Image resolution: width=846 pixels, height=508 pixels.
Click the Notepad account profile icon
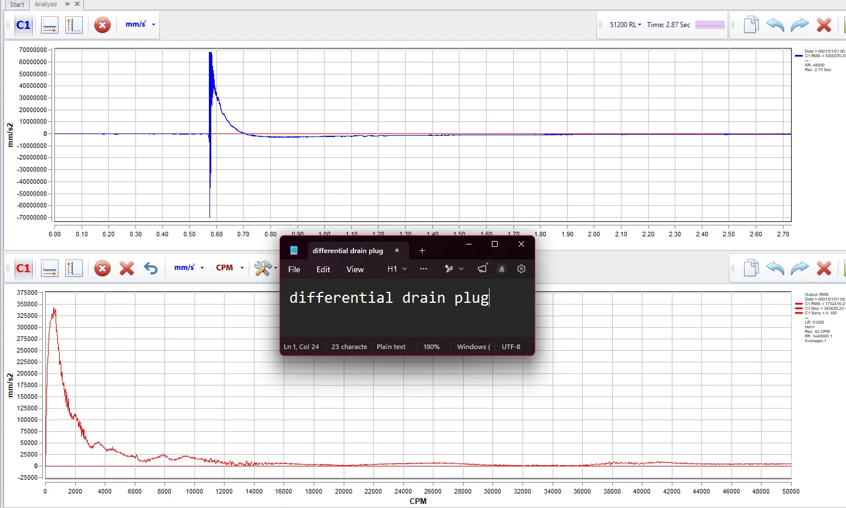coord(502,269)
